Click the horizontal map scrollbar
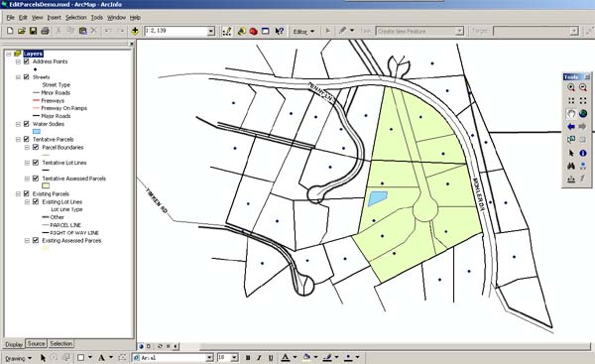 (x=395, y=346)
